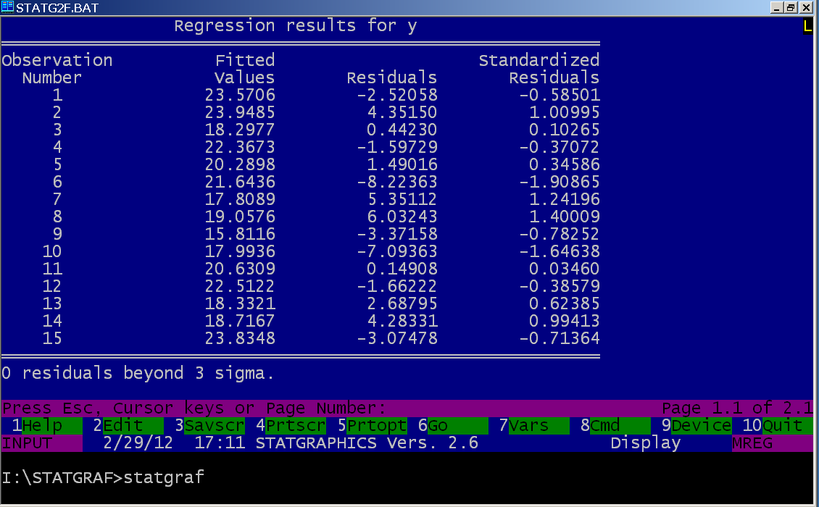Open 5Prtopt print options

373,426
